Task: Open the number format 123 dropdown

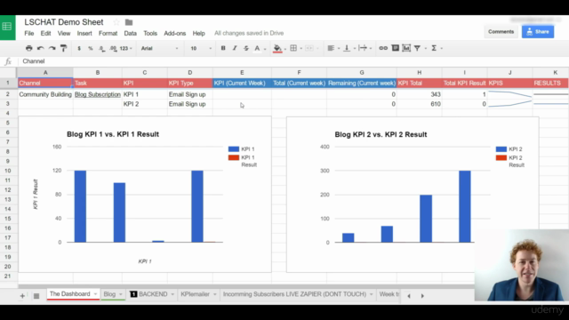Action: click(x=126, y=48)
